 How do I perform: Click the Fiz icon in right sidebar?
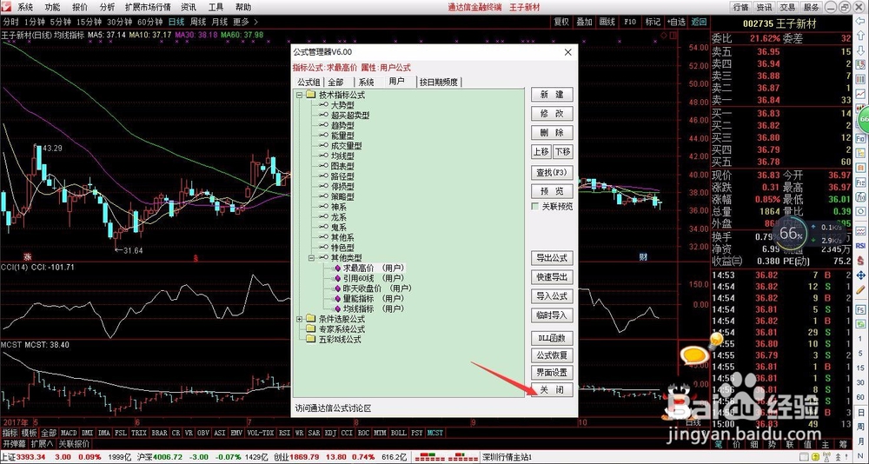(860, 182)
